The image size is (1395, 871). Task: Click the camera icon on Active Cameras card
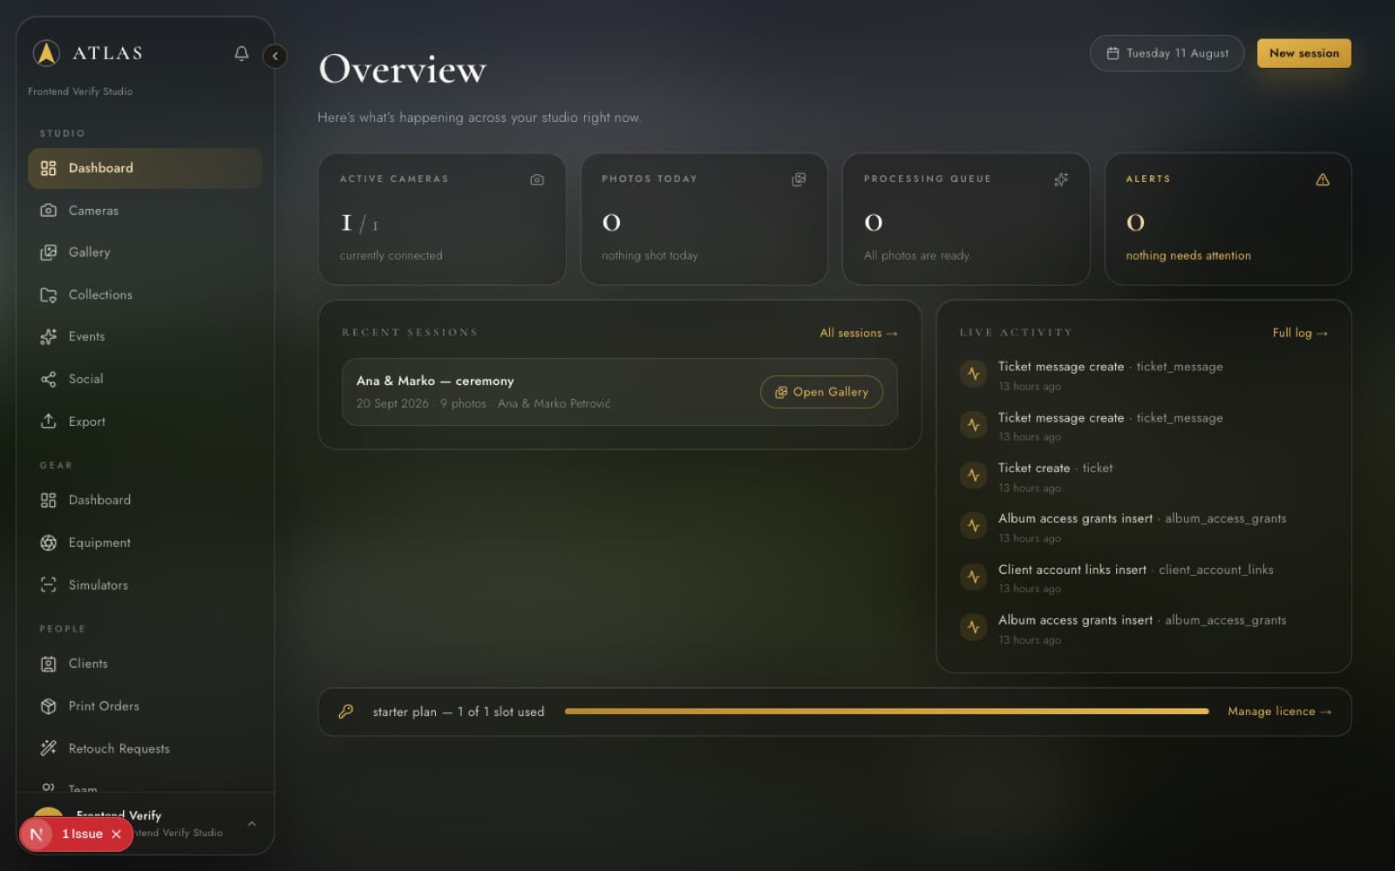537,179
